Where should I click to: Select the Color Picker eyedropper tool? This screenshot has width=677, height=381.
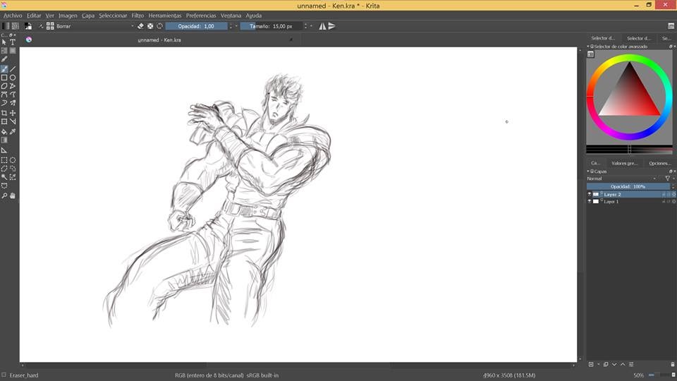[13, 132]
